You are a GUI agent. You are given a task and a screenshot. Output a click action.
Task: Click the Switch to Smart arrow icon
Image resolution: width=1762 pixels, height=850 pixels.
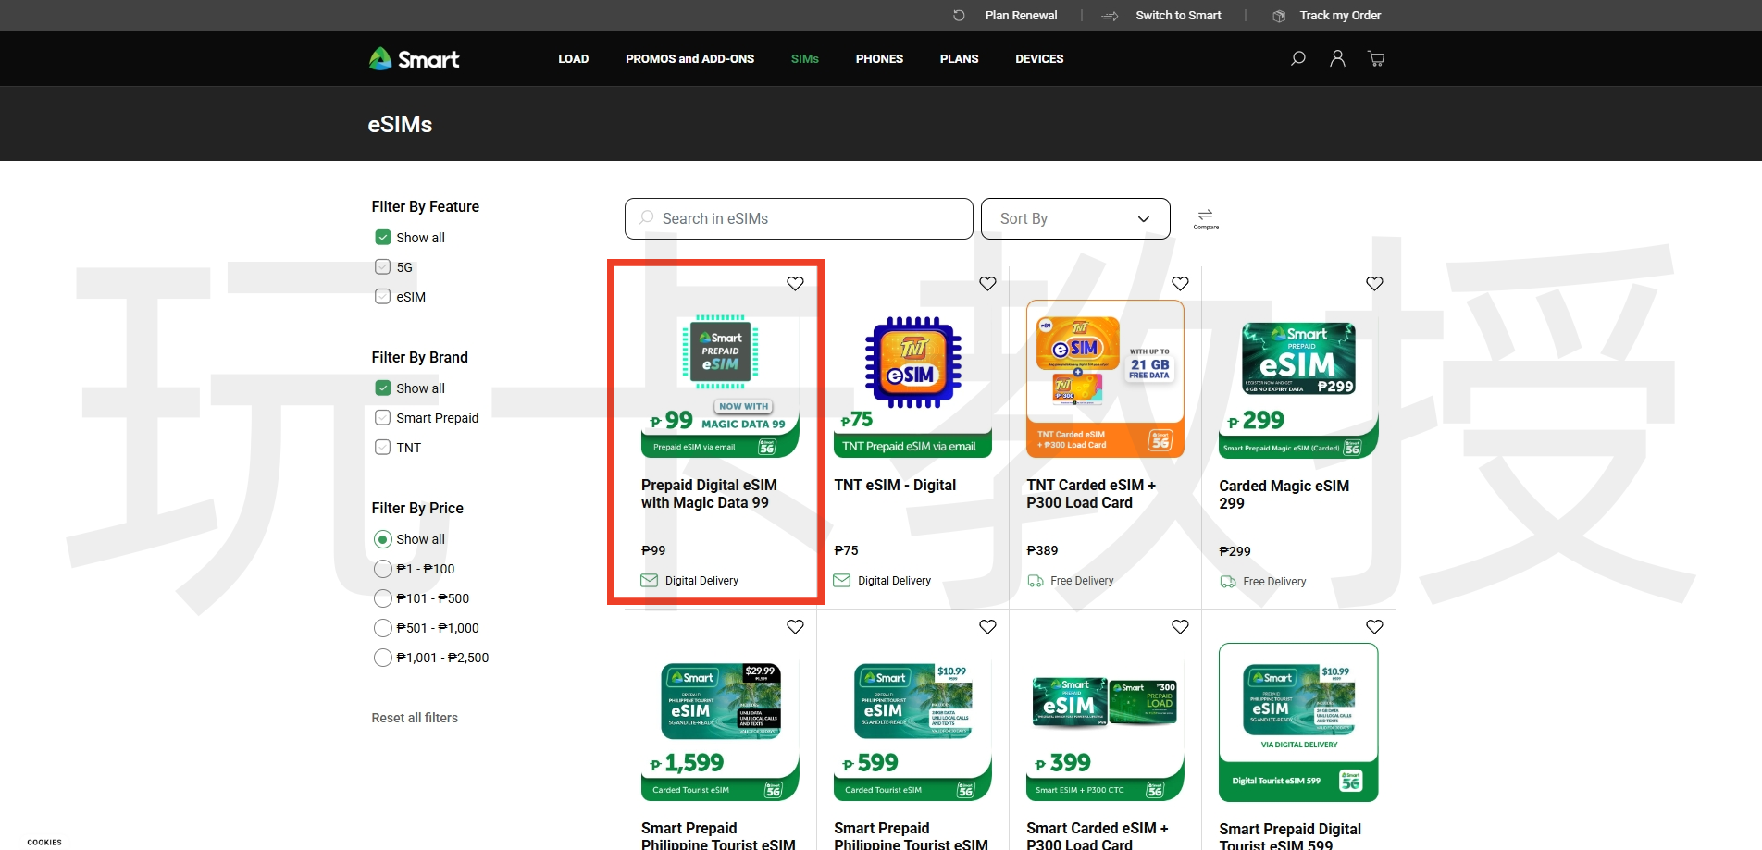tap(1111, 16)
